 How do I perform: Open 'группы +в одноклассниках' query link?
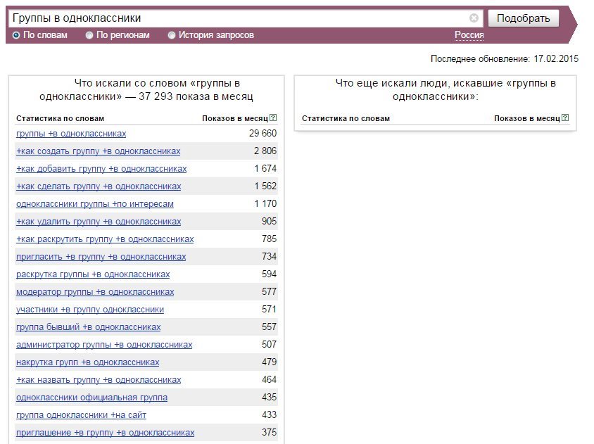click(x=71, y=134)
